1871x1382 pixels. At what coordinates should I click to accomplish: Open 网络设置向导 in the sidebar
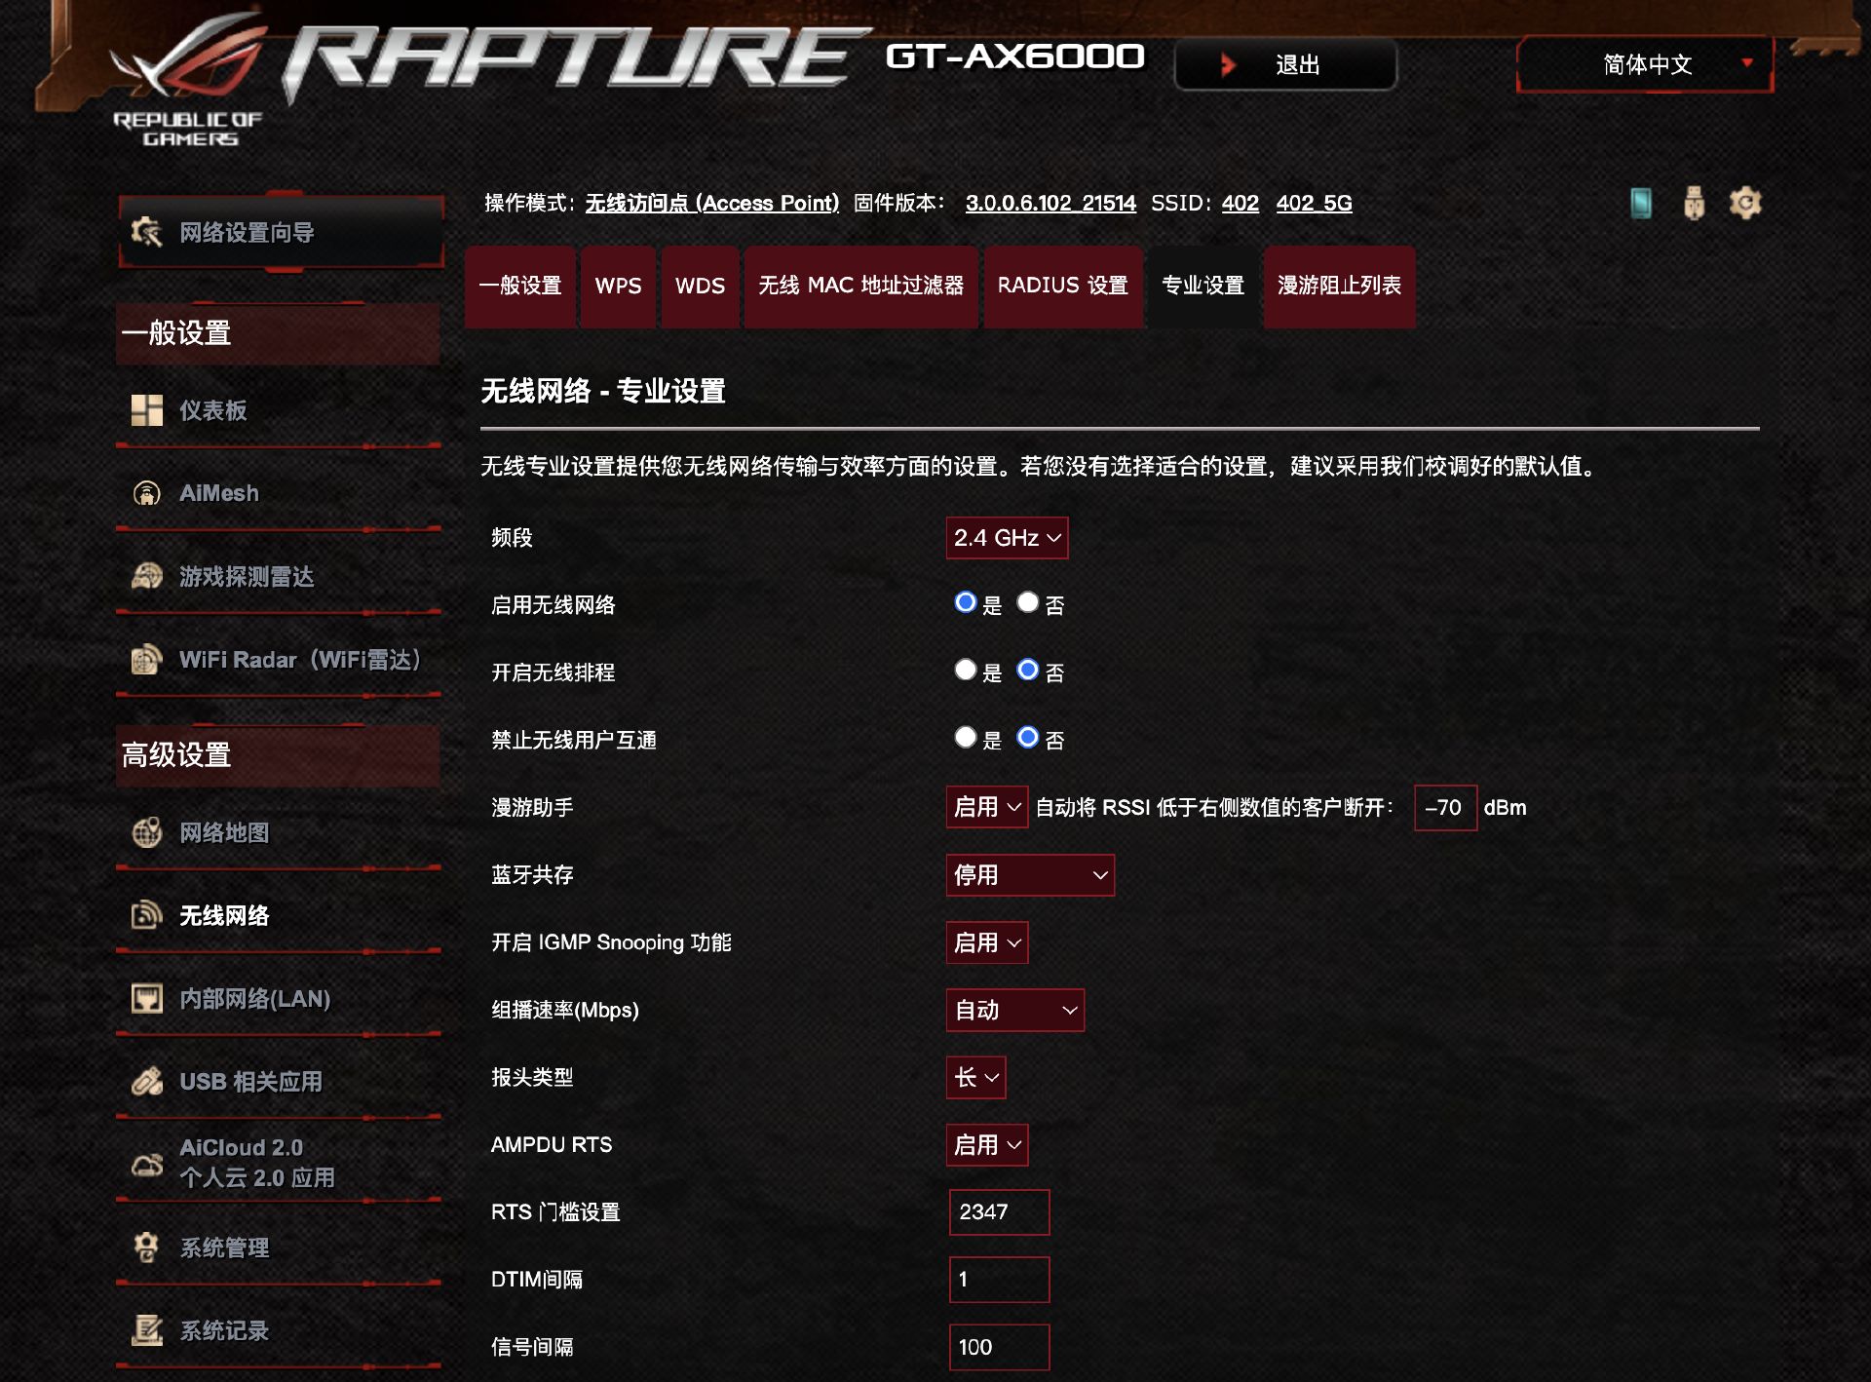point(281,232)
